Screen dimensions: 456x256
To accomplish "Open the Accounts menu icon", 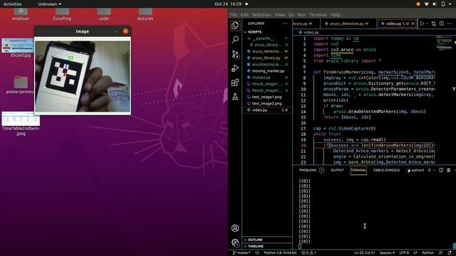I will click(235, 228).
